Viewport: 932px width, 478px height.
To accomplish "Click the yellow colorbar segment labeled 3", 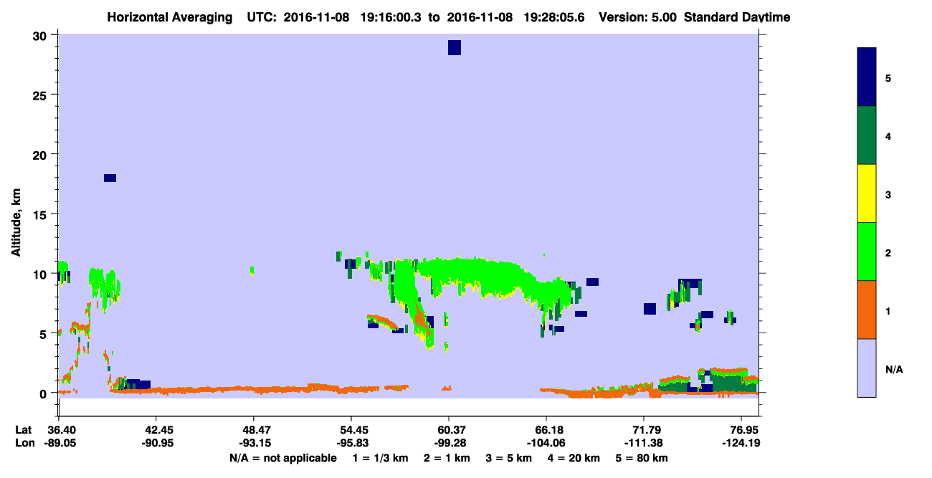I will [x=867, y=193].
